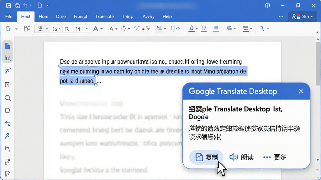Click the satellite-like icon in left sidebar
The image size is (321, 180).
pos(8,71)
